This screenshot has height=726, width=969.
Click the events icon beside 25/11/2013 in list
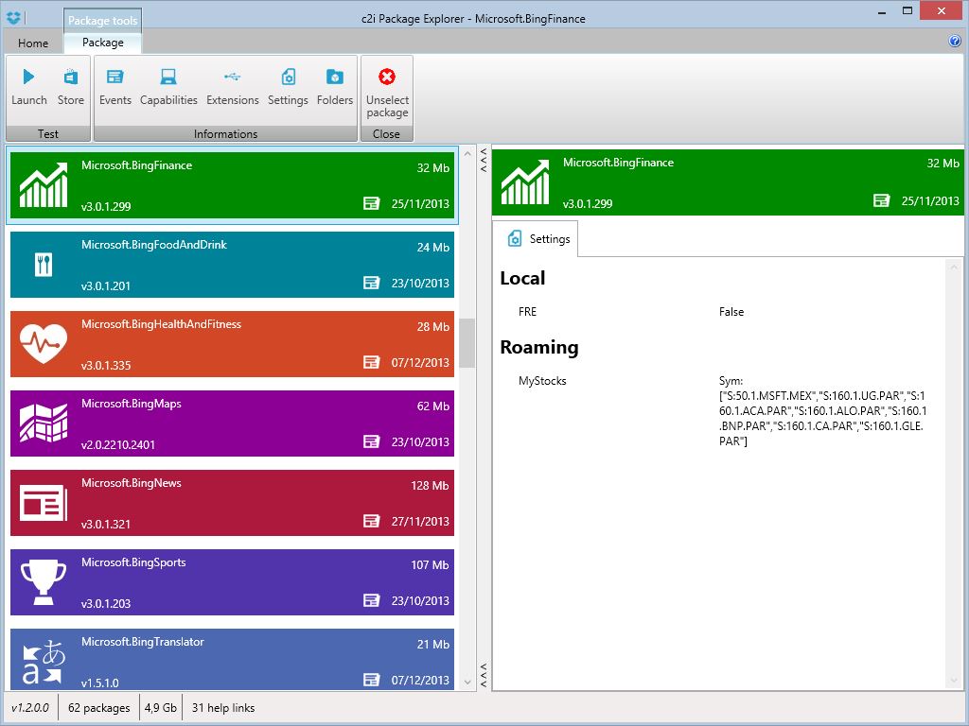(x=371, y=203)
